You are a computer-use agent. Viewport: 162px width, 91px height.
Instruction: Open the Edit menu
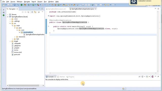tap(8, 2)
